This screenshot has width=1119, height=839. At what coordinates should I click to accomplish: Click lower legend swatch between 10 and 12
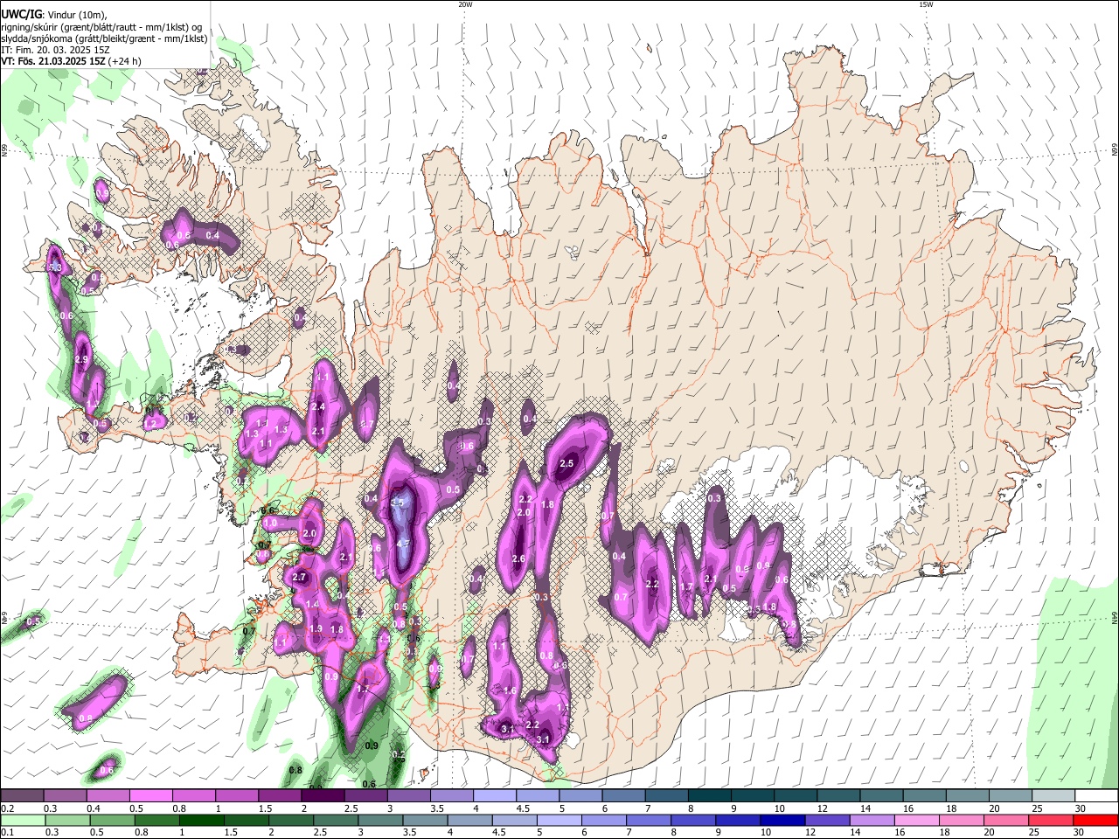782,820
